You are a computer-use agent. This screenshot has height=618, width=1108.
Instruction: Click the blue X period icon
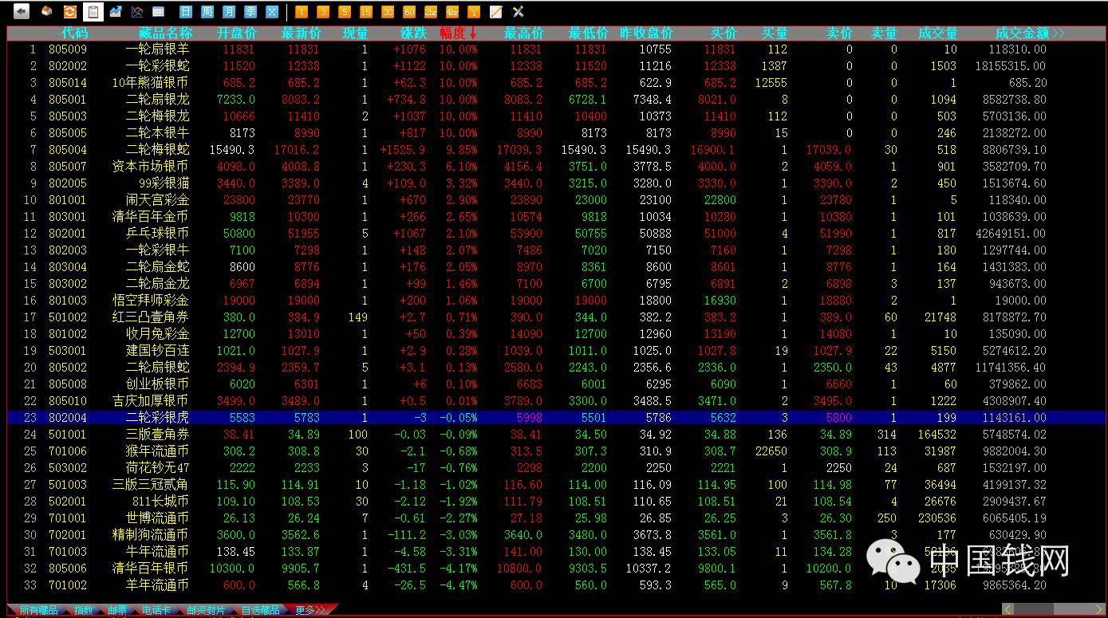coord(272,12)
